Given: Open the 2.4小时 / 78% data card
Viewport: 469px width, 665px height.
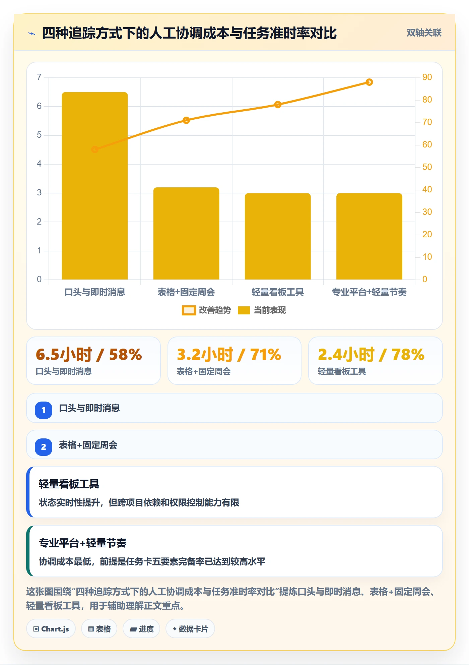Looking at the screenshot, I should click(376, 361).
